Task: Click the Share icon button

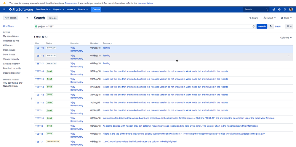Action: (253, 18)
